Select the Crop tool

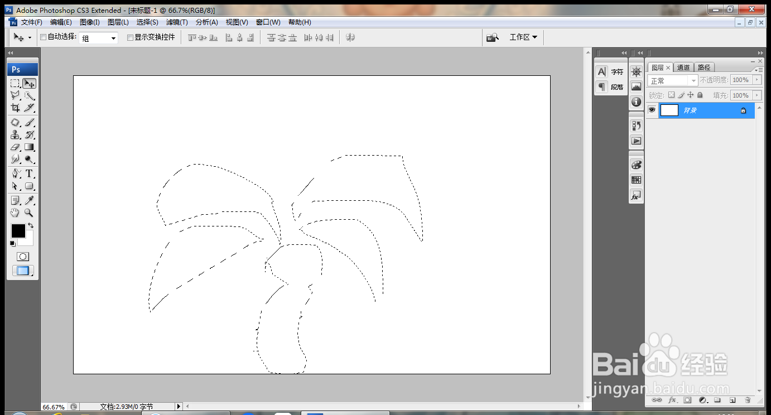click(x=15, y=108)
